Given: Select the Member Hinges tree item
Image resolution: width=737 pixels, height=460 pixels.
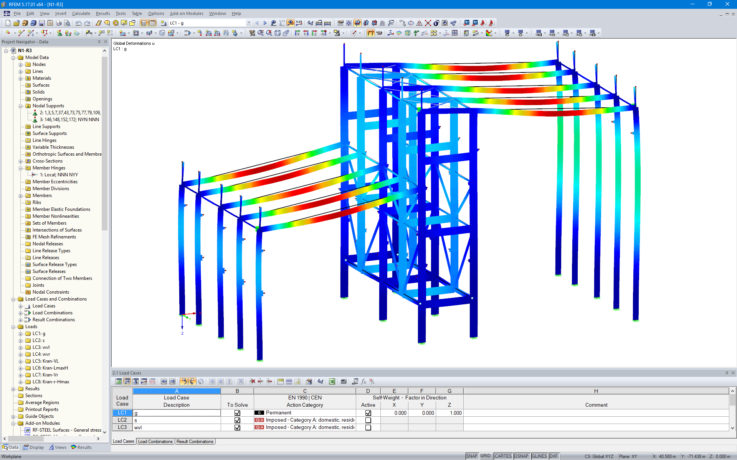Looking at the screenshot, I should [x=48, y=168].
